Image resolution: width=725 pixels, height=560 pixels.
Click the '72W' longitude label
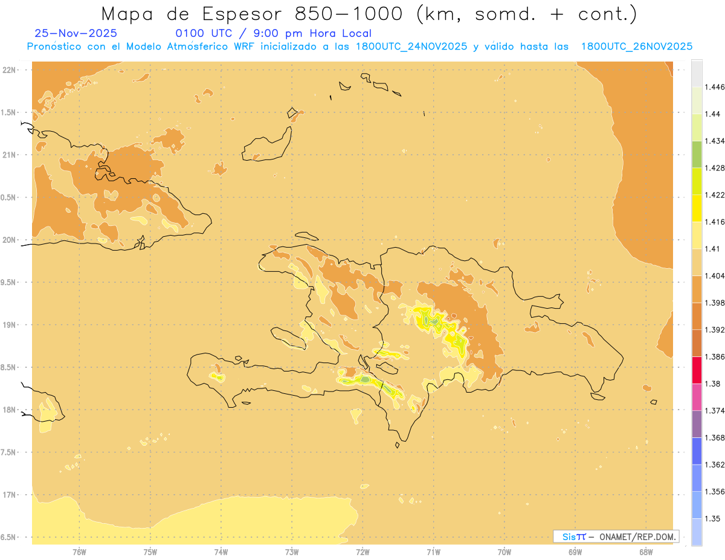(362, 552)
